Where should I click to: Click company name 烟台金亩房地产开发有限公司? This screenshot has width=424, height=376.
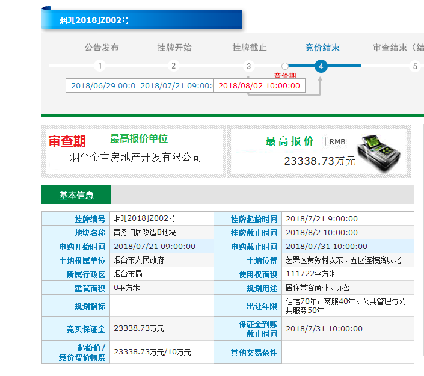pos(135,157)
